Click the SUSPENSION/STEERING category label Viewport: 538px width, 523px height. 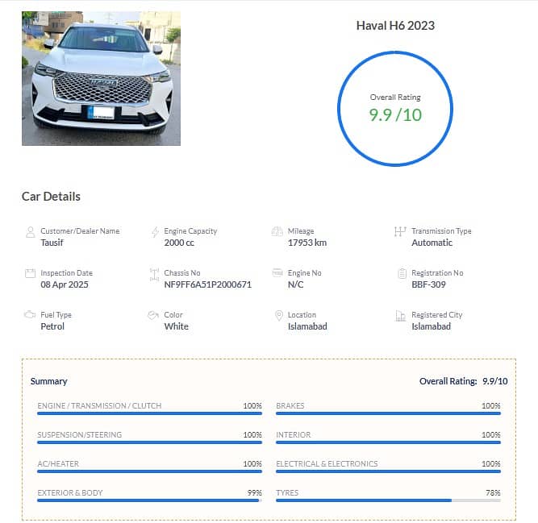[x=80, y=435]
